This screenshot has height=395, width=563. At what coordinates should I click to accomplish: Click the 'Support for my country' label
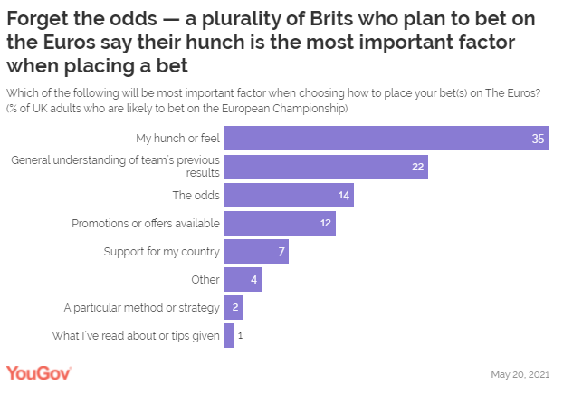(164, 251)
